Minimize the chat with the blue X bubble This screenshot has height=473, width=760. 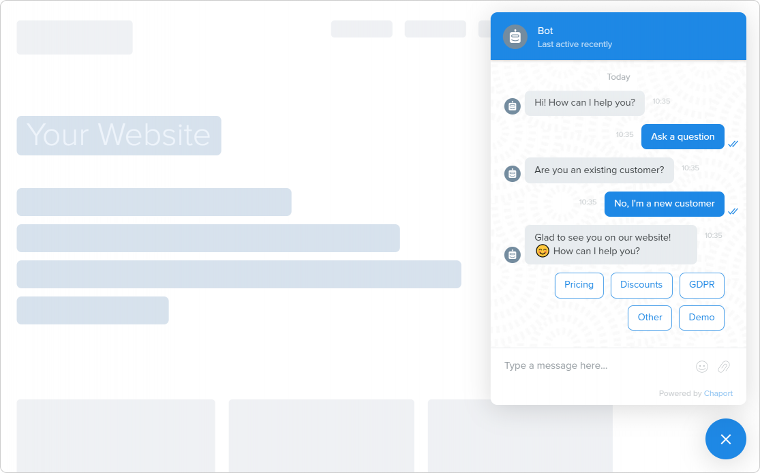[725, 439]
